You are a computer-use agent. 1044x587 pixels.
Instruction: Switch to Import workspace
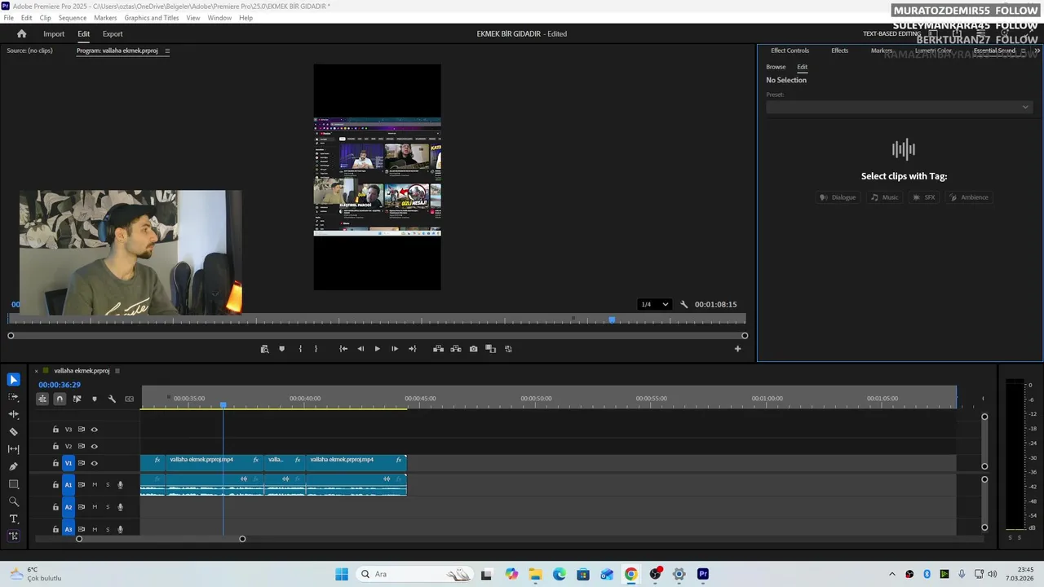[x=54, y=34]
